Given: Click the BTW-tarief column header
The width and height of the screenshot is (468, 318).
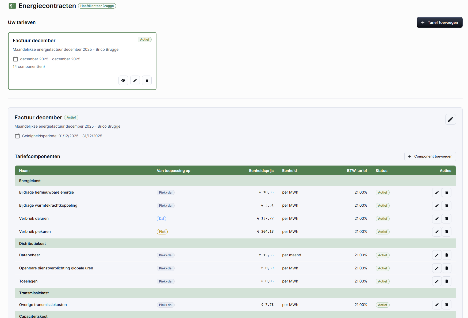Looking at the screenshot, I should pos(357,171).
